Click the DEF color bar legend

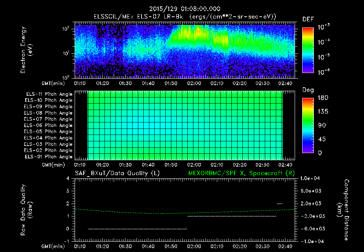coord(308,50)
